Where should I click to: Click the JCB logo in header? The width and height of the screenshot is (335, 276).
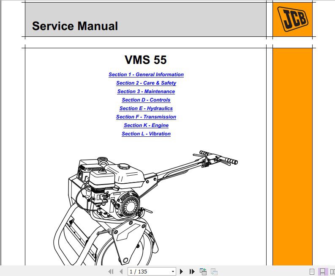292,19
